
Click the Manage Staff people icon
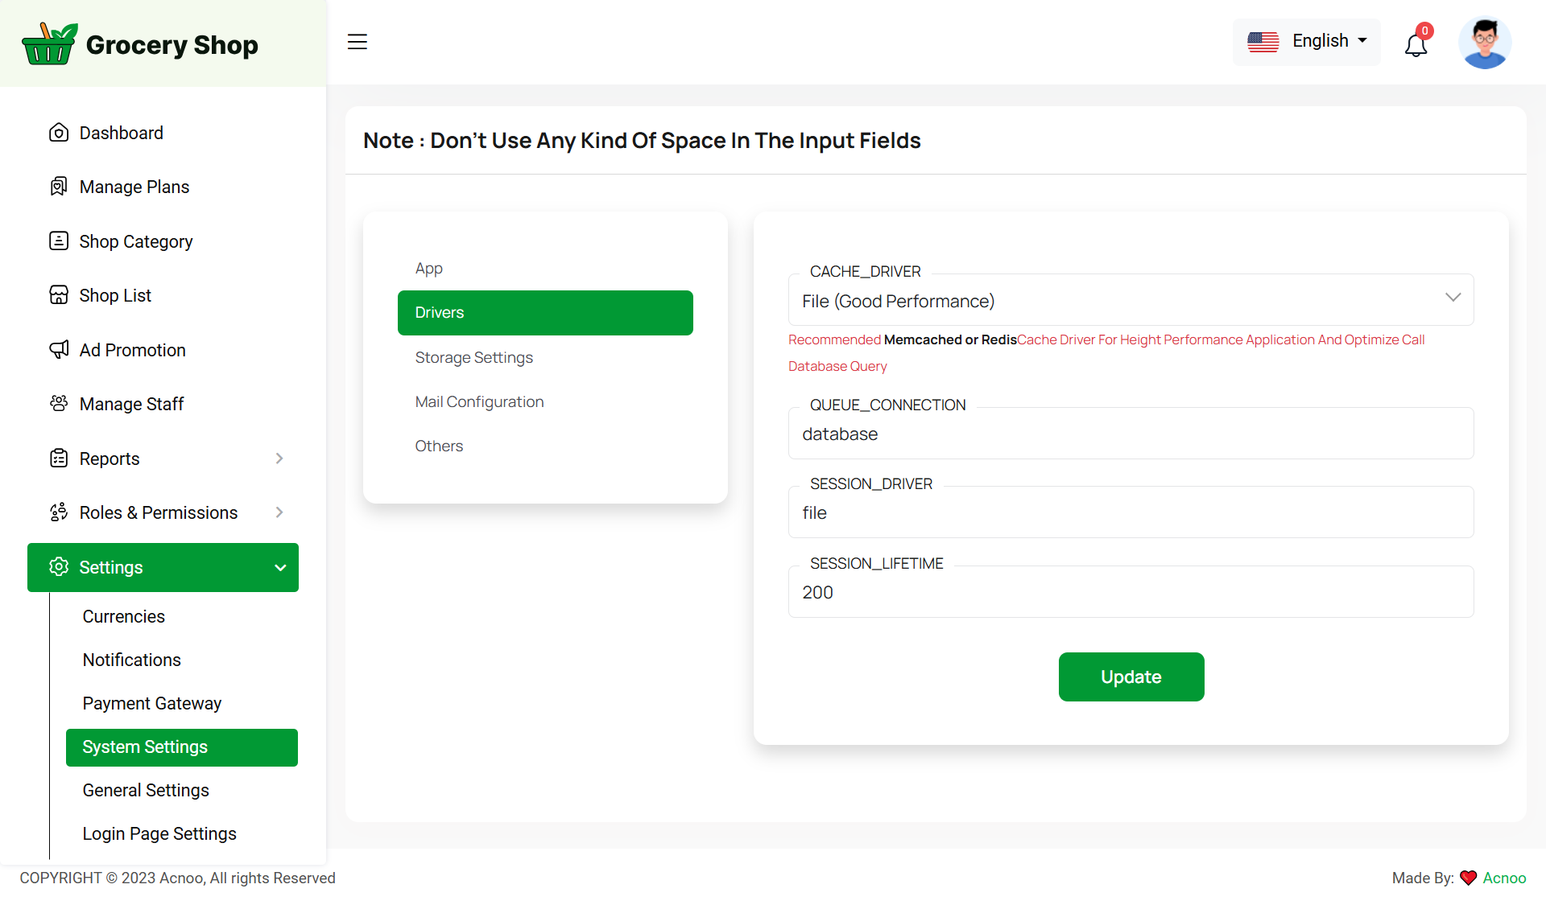point(59,404)
